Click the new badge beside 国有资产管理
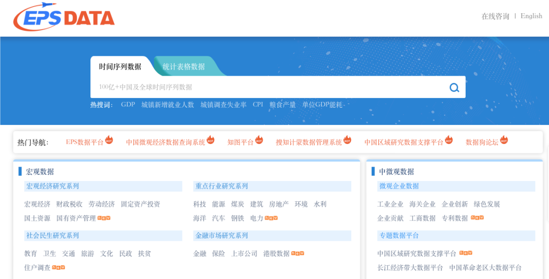Image resolution: width=549 pixels, height=279 pixels. pyautogui.click(x=104, y=218)
